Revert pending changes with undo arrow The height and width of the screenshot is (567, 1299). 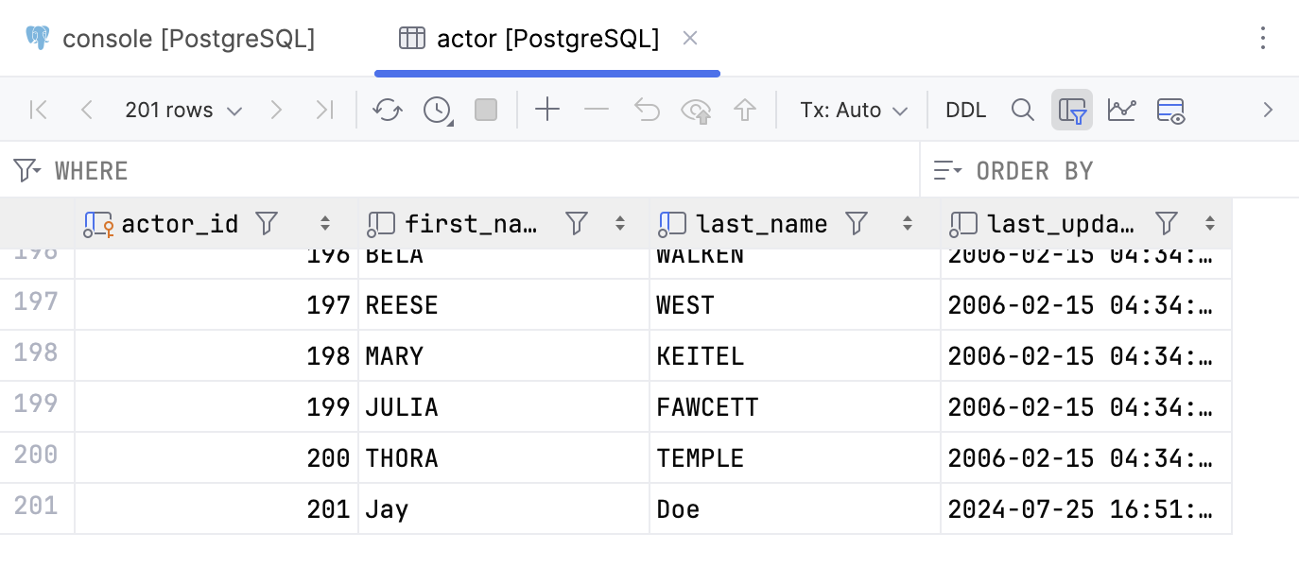[x=647, y=110]
